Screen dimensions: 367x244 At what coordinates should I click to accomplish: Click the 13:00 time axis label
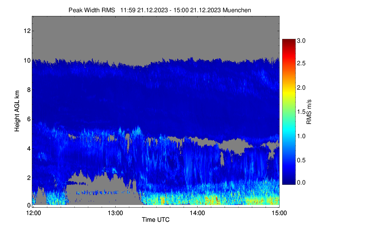(115, 213)
